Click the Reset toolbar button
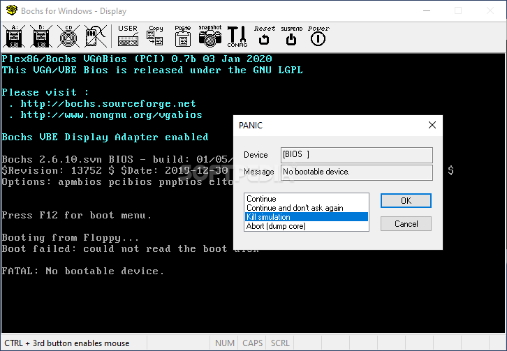Image resolution: width=507 pixels, height=351 pixels. coord(264,36)
